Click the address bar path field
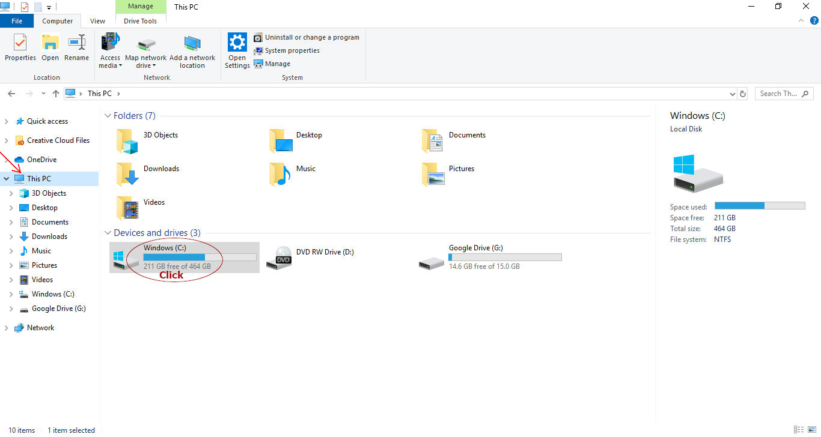 click(x=400, y=94)
